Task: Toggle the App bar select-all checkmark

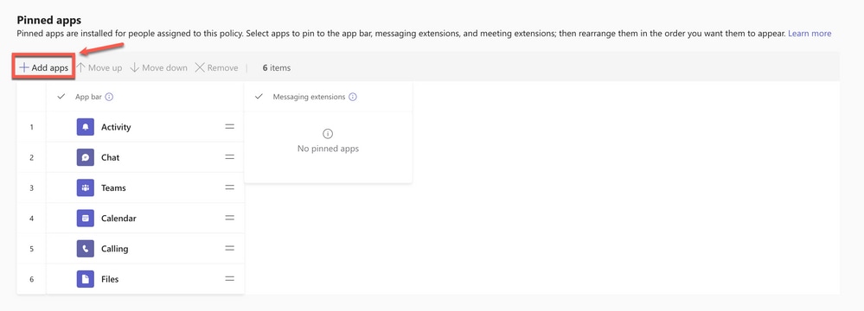Action: (x=61, y=97)
